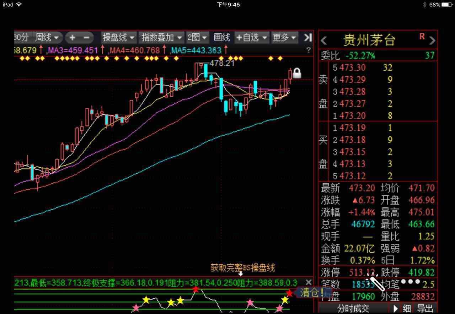Select sell level 4 price 473.29
455x314 pixels.
pos(352,80)
